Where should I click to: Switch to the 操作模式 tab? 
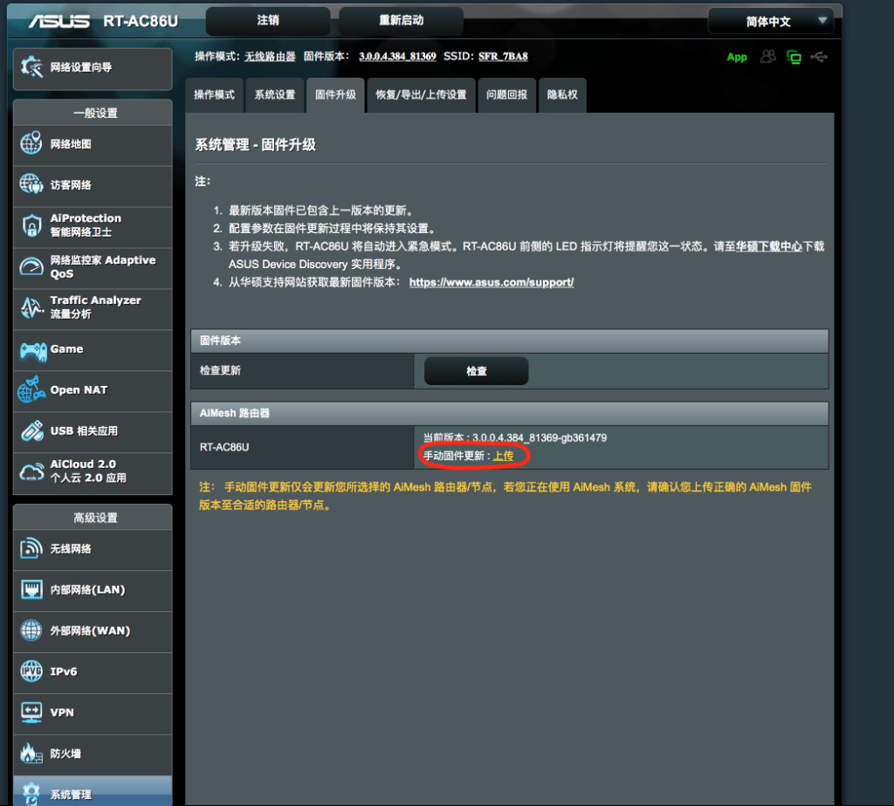[x=215, y=95]
